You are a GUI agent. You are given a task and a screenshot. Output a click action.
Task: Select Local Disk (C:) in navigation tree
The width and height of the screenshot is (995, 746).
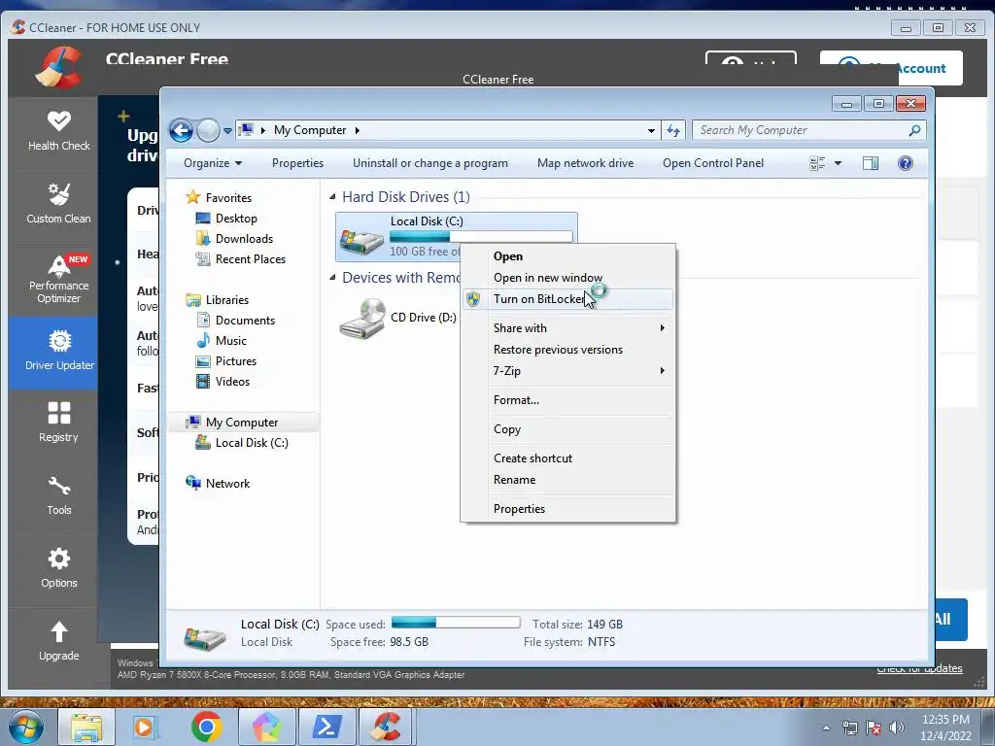click(252, 443)
